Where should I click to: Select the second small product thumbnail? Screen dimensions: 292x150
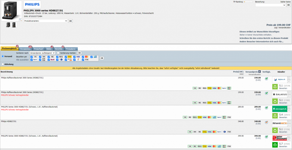pyautogui.click(x=14, y=25)
